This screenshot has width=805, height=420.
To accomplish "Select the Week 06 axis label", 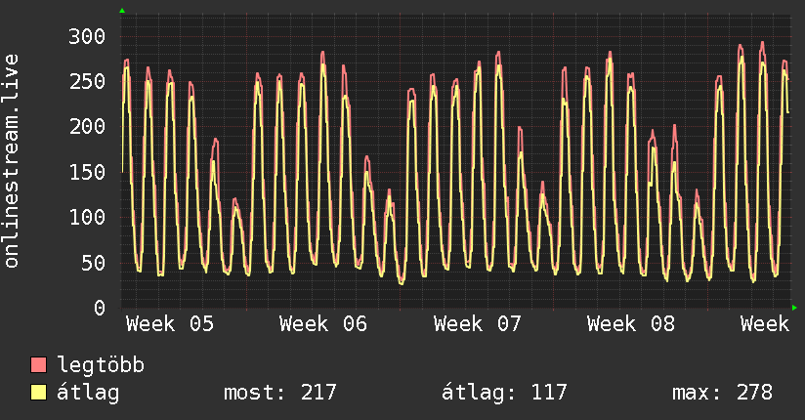I will point(323,324).
